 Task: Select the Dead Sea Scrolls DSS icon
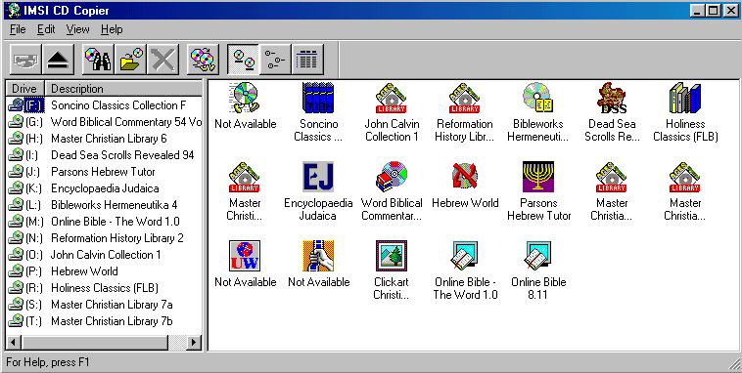click(x=612, y=98)
